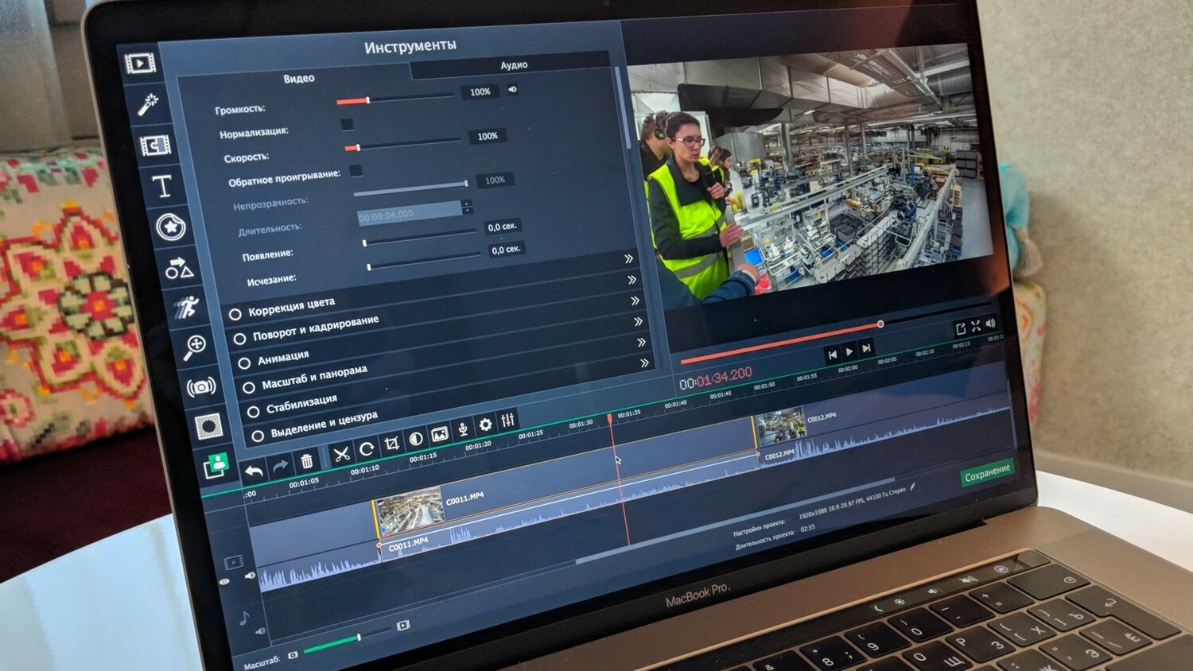Expand Поворот и кадрирование section chevron
The height and width of the screenshot is (671, 1193).
pyautogui.click(x=631, y=280)
